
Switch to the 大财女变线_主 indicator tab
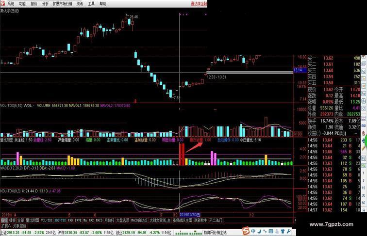pos(160,220)
